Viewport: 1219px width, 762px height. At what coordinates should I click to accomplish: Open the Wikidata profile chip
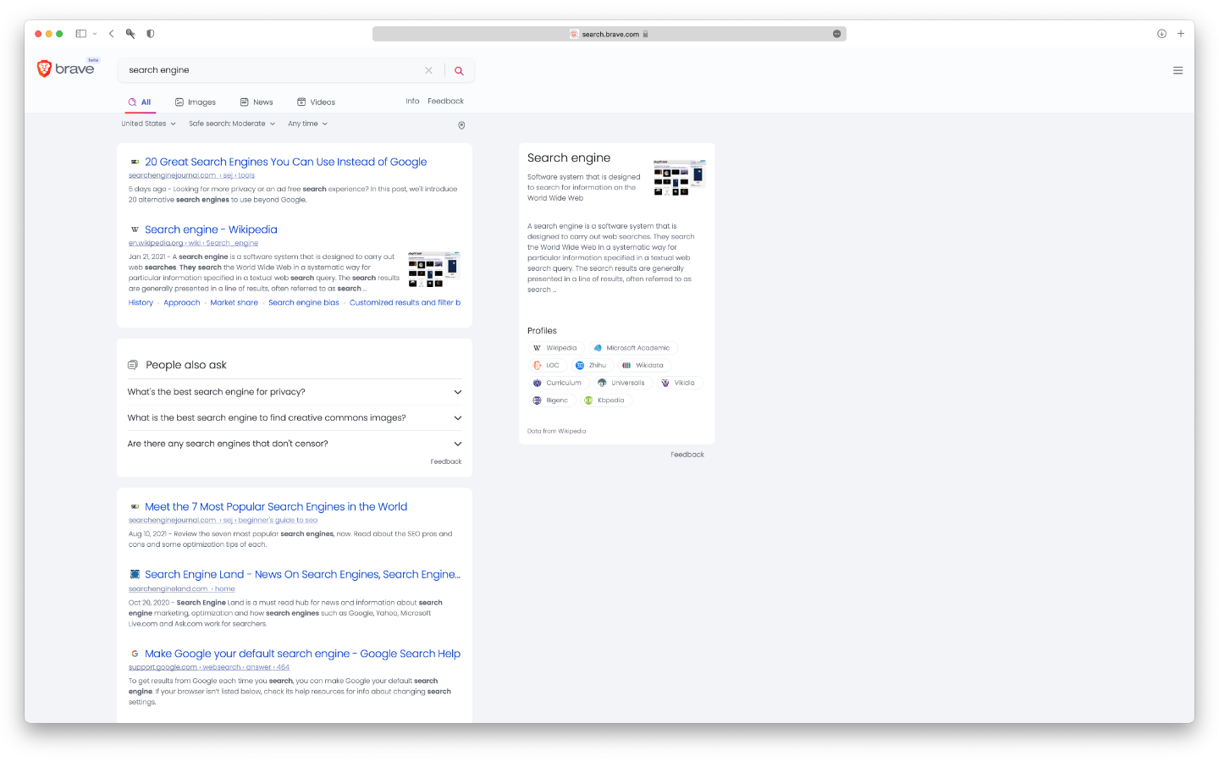tap(643, 366)
